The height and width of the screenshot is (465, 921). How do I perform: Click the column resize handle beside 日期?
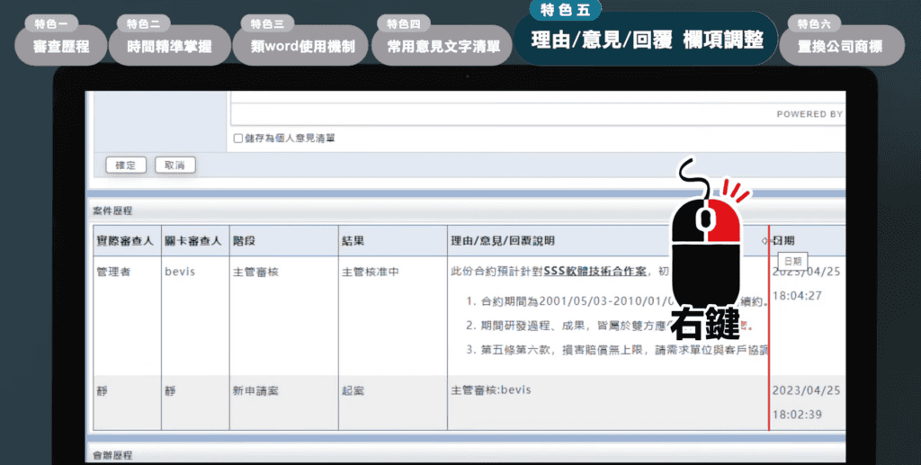(x=769, y=241)
